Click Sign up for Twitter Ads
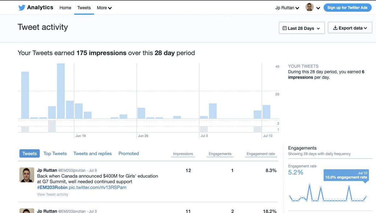The image size is (376, 213). [347, 8]
